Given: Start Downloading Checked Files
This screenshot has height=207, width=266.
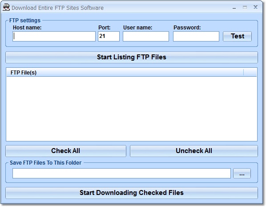Looking at the screenshot, I should click(132, 193).
